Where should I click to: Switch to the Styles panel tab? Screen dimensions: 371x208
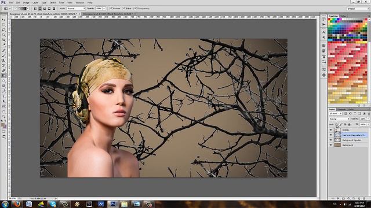(343, 16)
